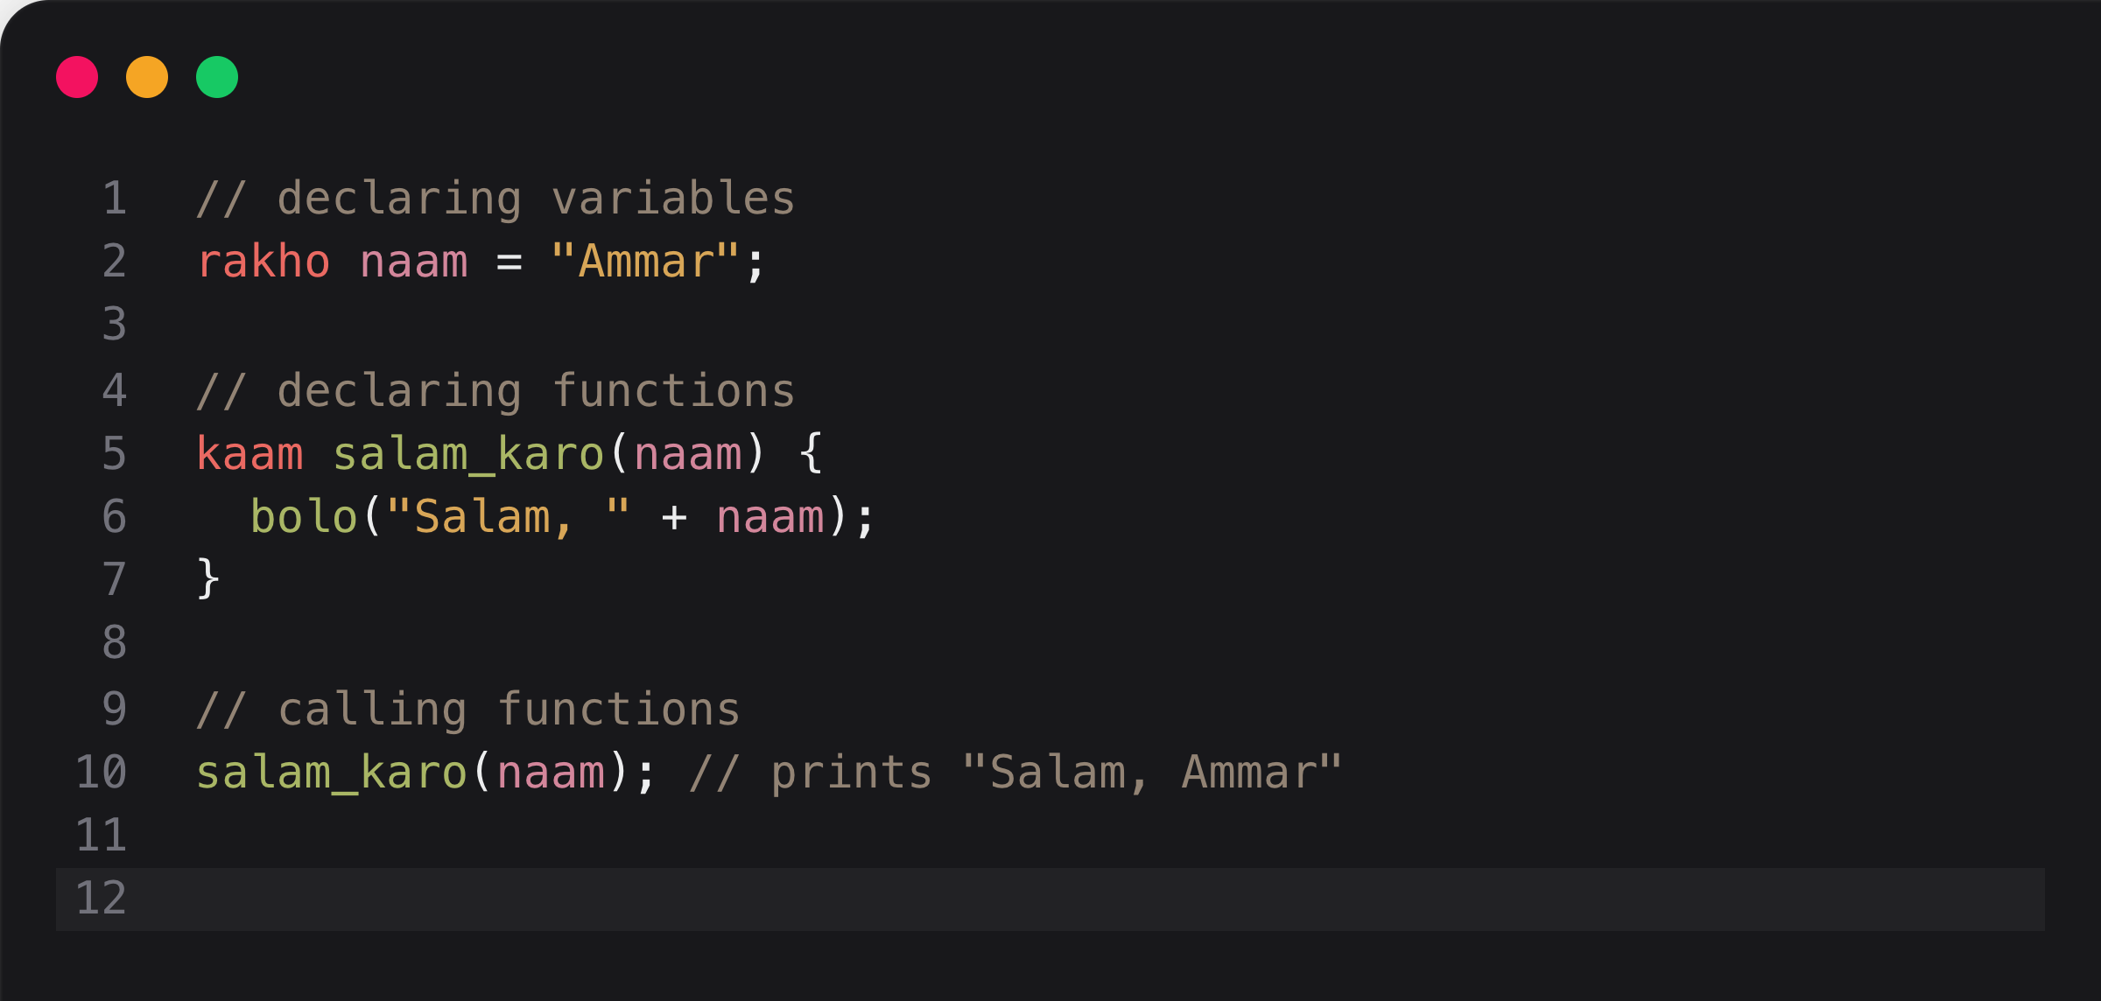2101x1001 pixels.
Task: Click the "rakho" keyword
Action: coord(264,262)
